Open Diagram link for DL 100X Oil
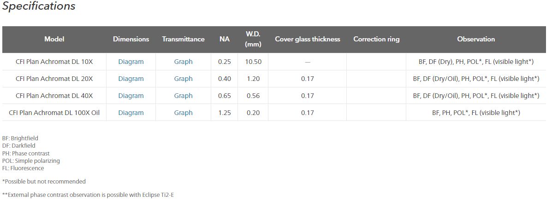The width and height of the screenshot is (552, 201). pyautogui.click(x=131, y=113)
